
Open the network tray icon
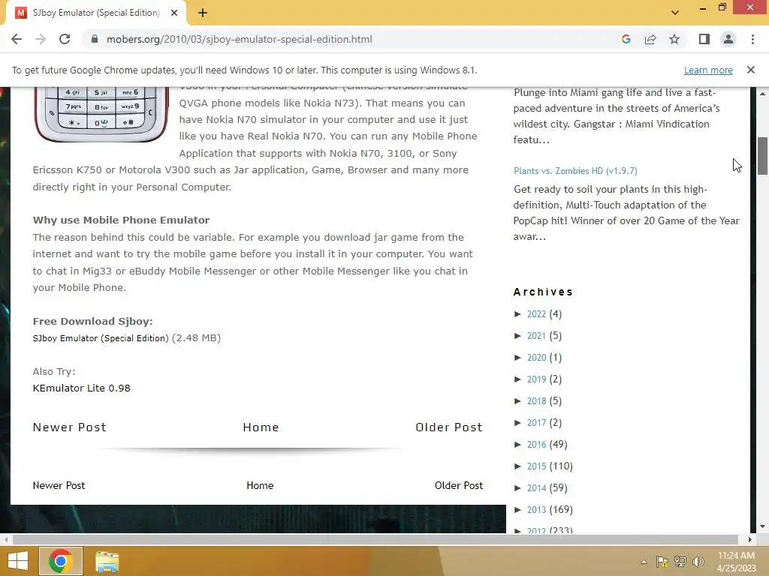[680, 562]
